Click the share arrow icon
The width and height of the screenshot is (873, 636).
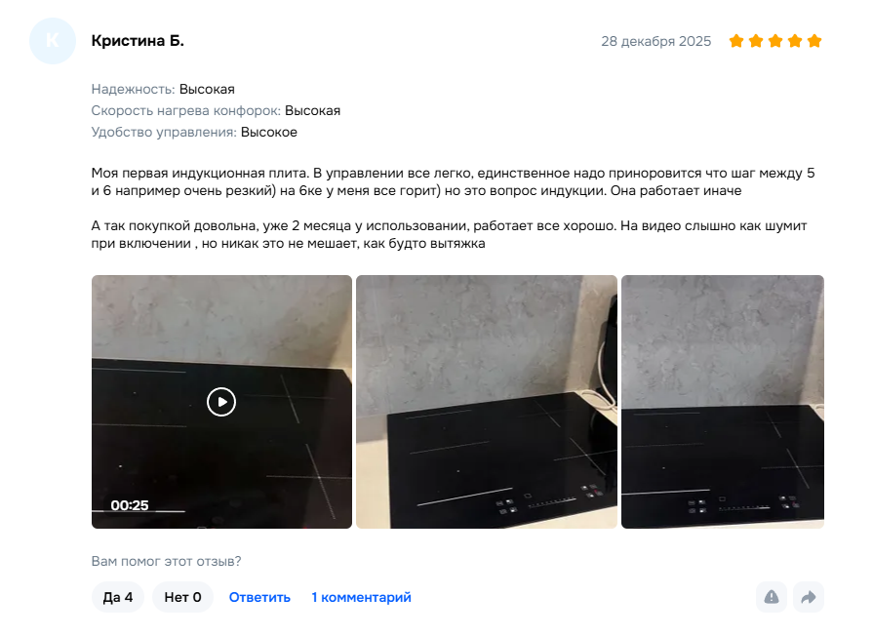(809, 597)
